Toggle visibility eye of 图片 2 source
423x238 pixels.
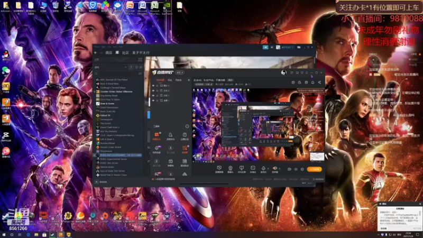153,86
